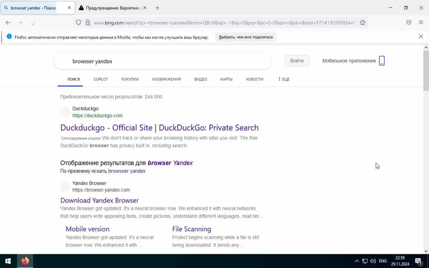Bookmark this page with the star icon
429x268 pixels.
coord(362,22)
